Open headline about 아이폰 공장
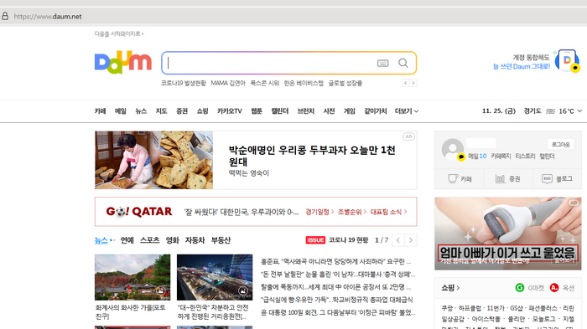 tap(335, 287)
